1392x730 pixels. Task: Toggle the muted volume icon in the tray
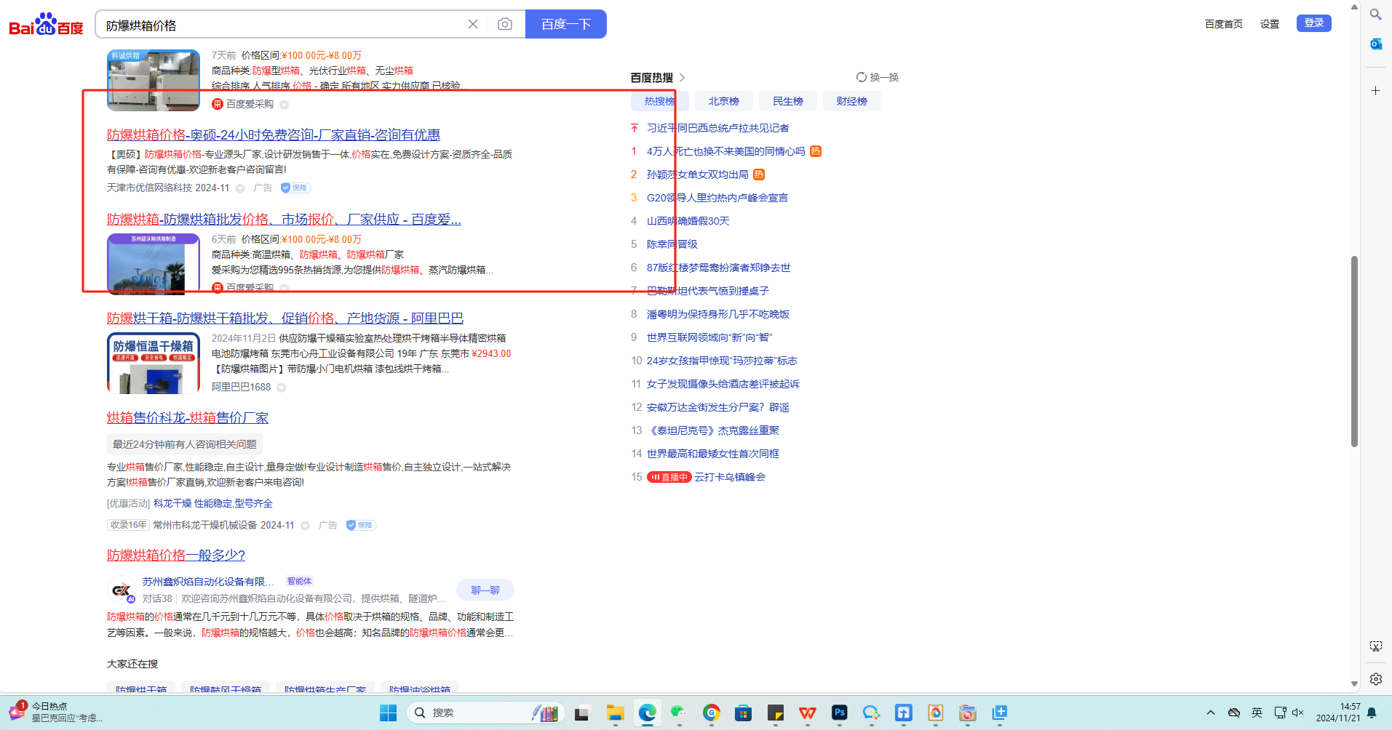[1298, 713]
